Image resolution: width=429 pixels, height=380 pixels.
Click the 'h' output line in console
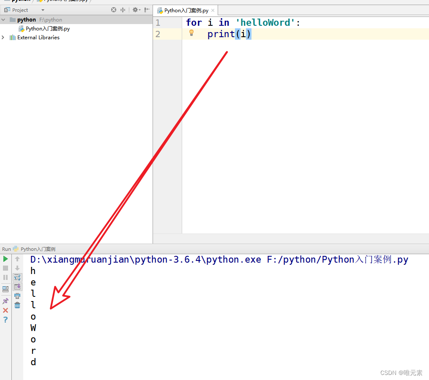coord(33,271)
